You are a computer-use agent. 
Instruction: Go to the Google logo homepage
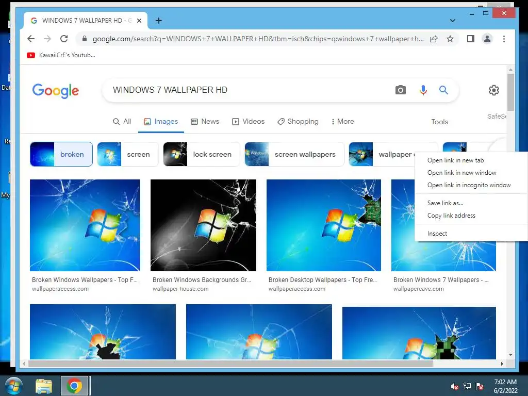pos(56,91)
